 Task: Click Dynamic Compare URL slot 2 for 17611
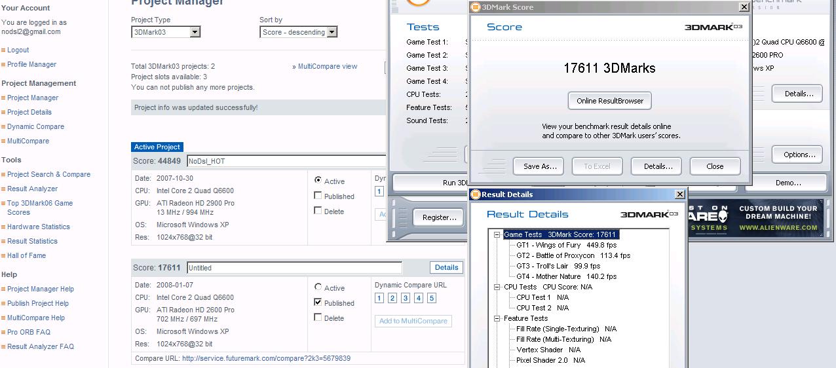click(392, 298)
